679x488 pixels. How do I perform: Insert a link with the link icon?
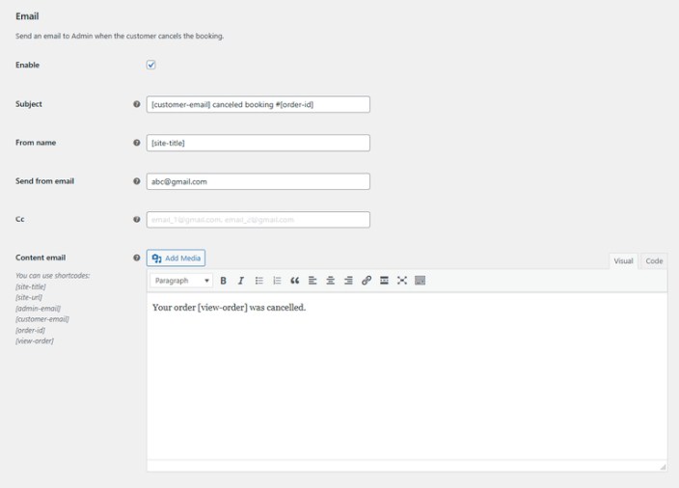click(x=367, y=281)
